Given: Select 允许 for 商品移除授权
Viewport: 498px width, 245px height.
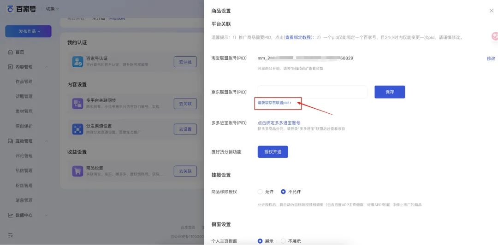Looking at the screenshot, I should (260, 192).
